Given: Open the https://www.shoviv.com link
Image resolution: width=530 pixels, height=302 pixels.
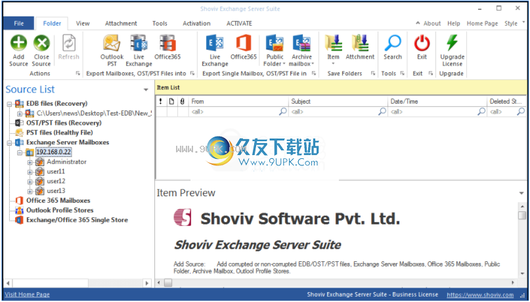Looking at the screenshot, I should pos(480,295).
